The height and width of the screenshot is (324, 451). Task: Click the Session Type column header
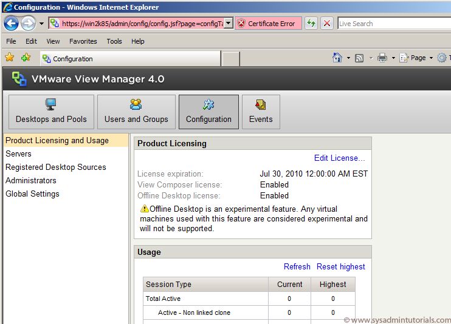pos(205,285)
